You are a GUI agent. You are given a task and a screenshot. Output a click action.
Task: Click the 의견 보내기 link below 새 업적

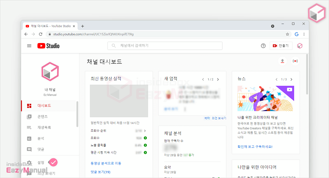[219, 118]
